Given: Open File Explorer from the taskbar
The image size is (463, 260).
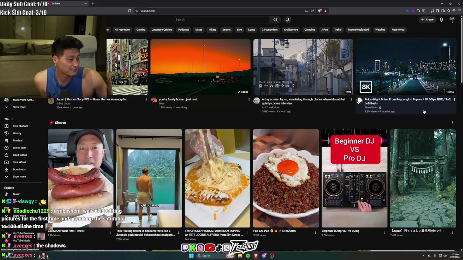Looking at the screenshot, I should click(240, 256).
